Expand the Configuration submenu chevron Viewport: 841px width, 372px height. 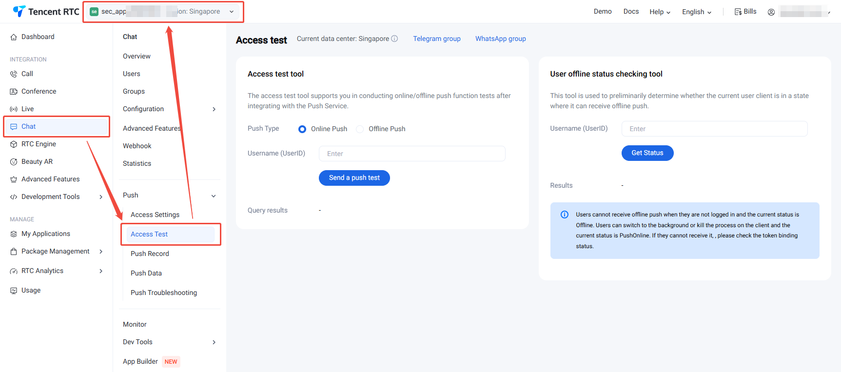coord(214,109)
